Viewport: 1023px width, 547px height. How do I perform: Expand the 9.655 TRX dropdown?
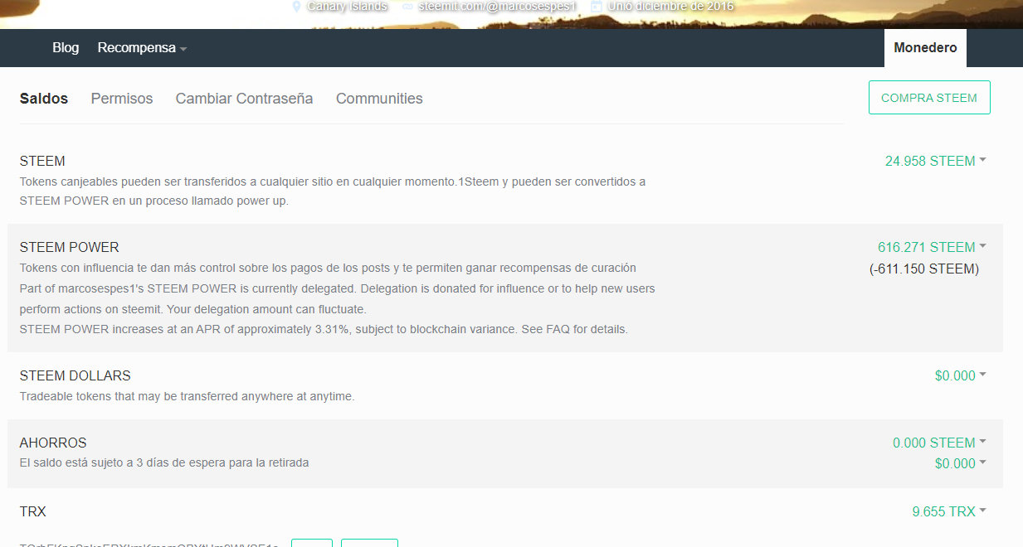(x=949, y=511)
